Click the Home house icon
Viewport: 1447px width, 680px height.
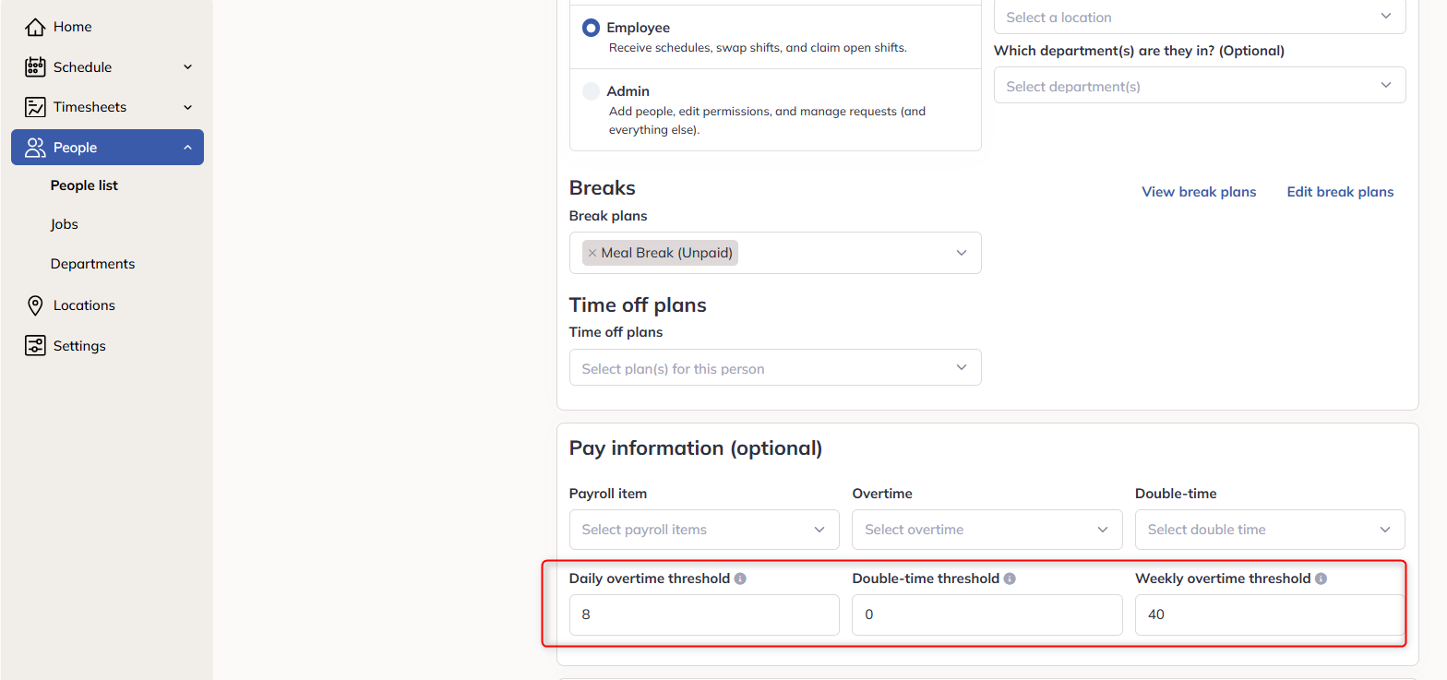35,27
